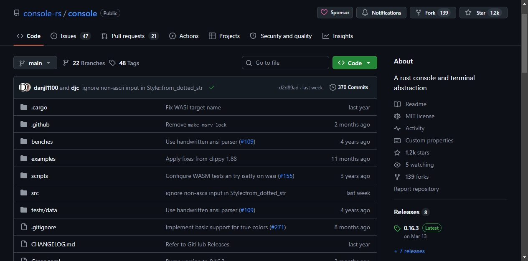Open the Projects tab
The height and width of the screenshot is (261, 528).
pos(224,36)
